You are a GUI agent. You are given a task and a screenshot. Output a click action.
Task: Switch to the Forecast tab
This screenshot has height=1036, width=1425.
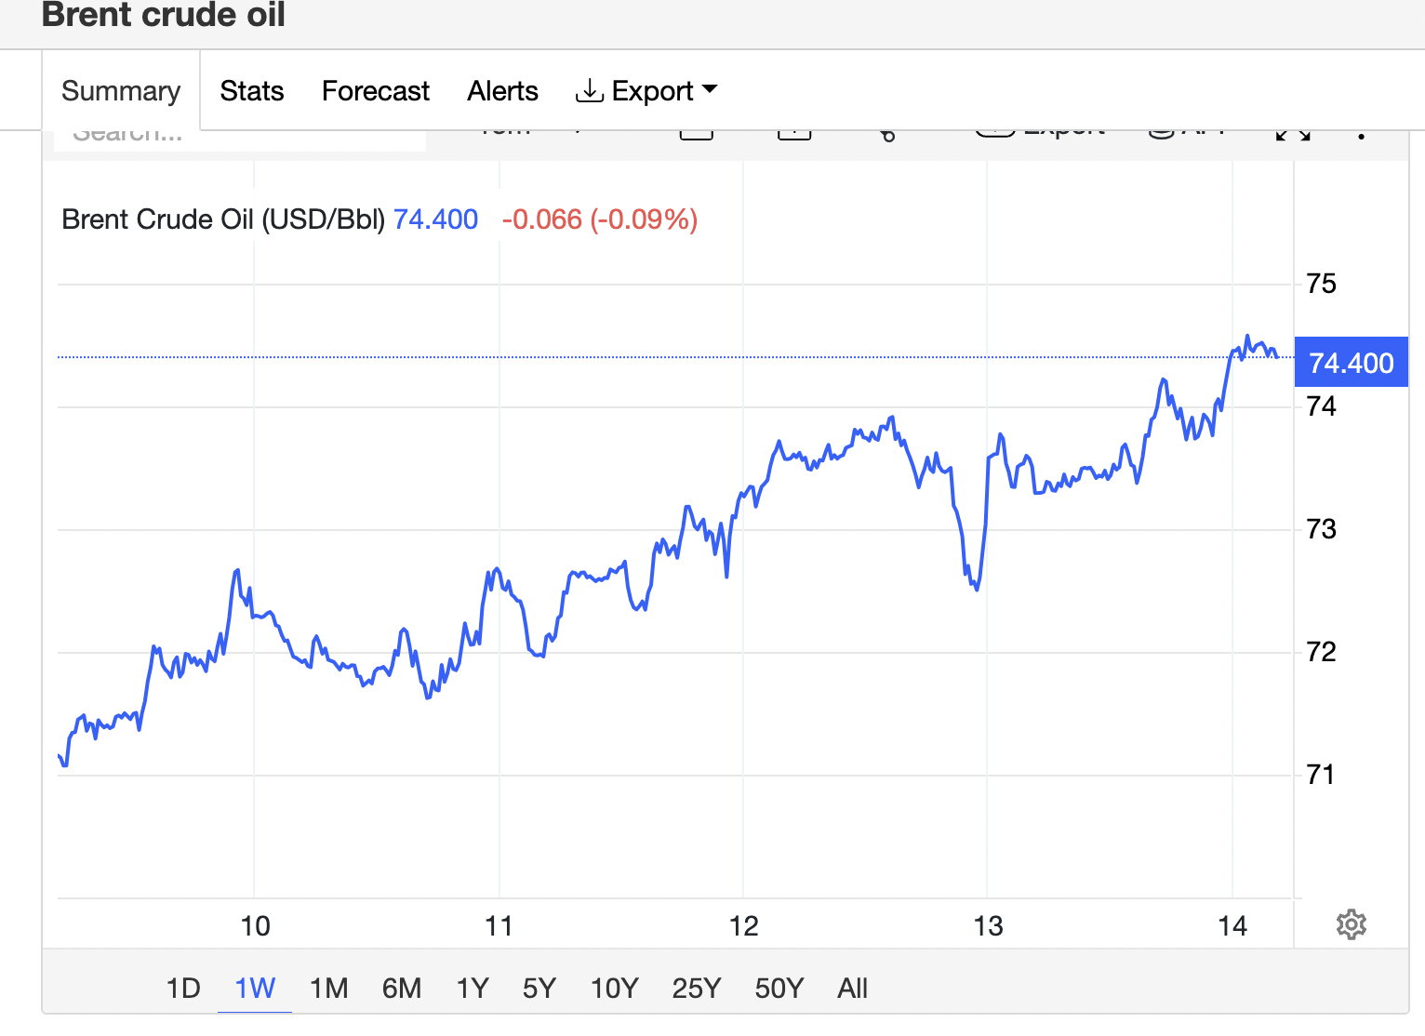[376, 91]
